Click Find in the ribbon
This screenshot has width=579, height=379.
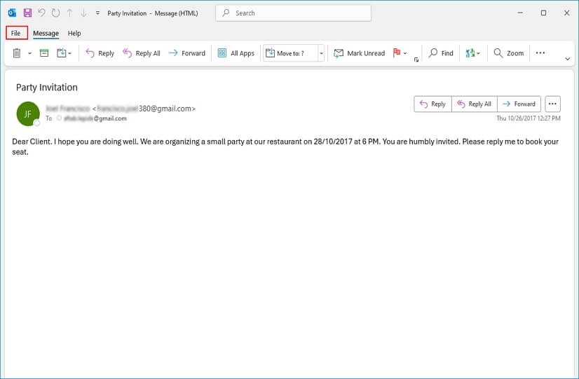click(440, 53)
